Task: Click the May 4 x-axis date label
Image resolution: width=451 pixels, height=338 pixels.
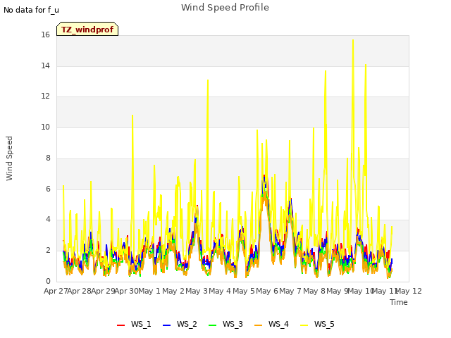Action: pyautogui.click(x=220, y=291)
